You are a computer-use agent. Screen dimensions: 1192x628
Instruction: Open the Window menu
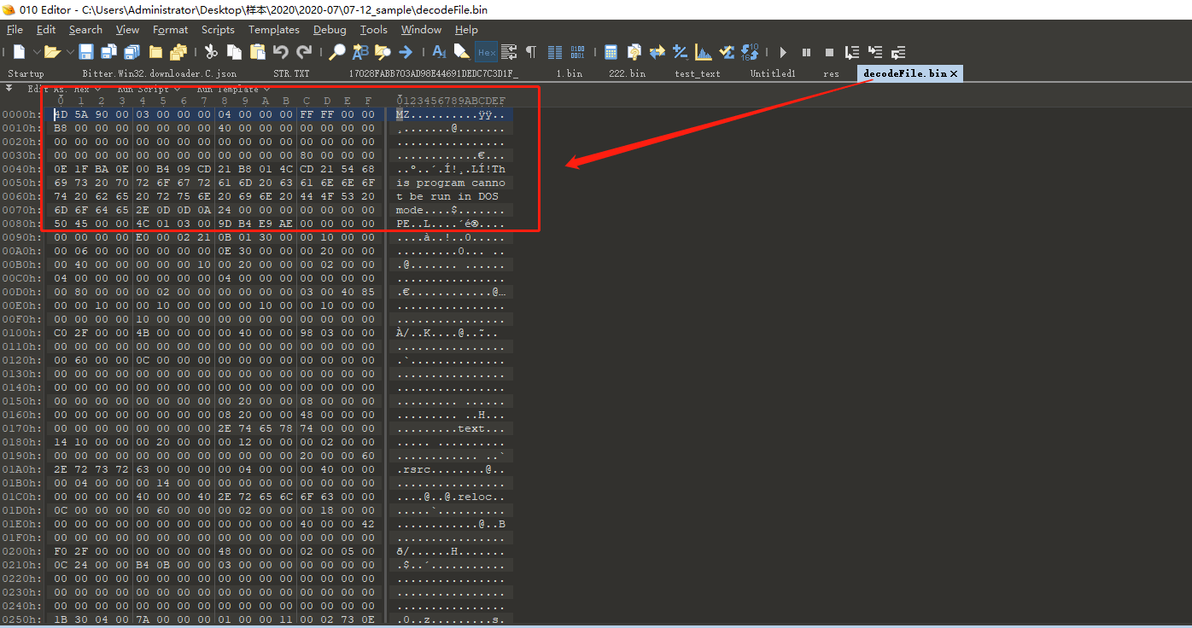coord(421,30)
